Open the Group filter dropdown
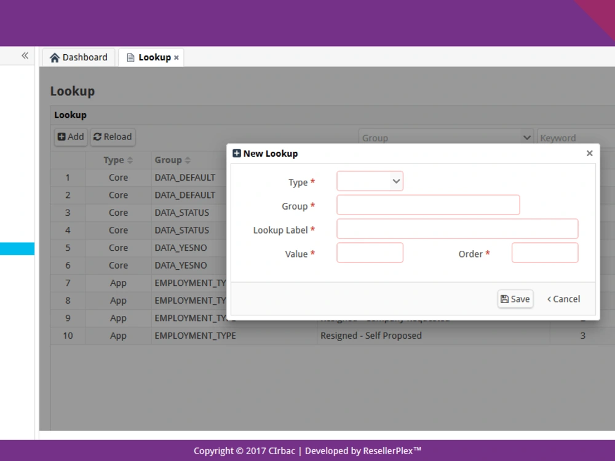The image size is (615, 461). pos(446,138)
